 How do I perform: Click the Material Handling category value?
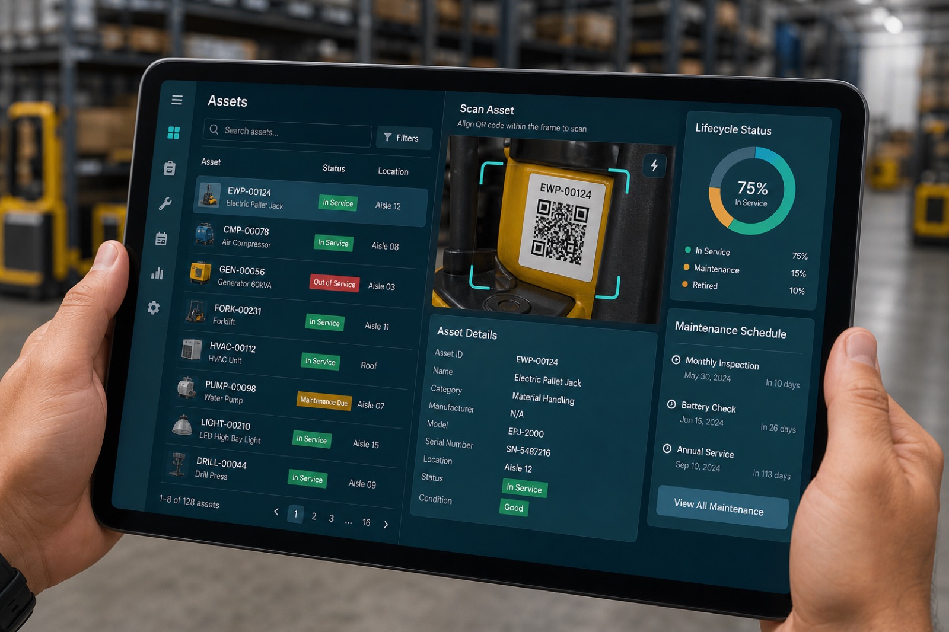coord(543,398)
